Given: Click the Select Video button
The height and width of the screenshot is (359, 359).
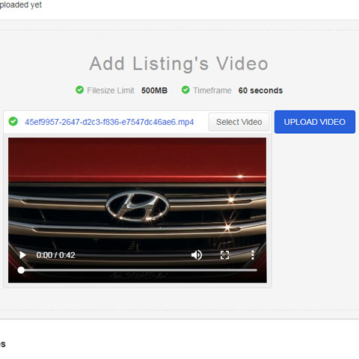Looking at the screenshot, I should pyautogui.click(x=239, y=122).
